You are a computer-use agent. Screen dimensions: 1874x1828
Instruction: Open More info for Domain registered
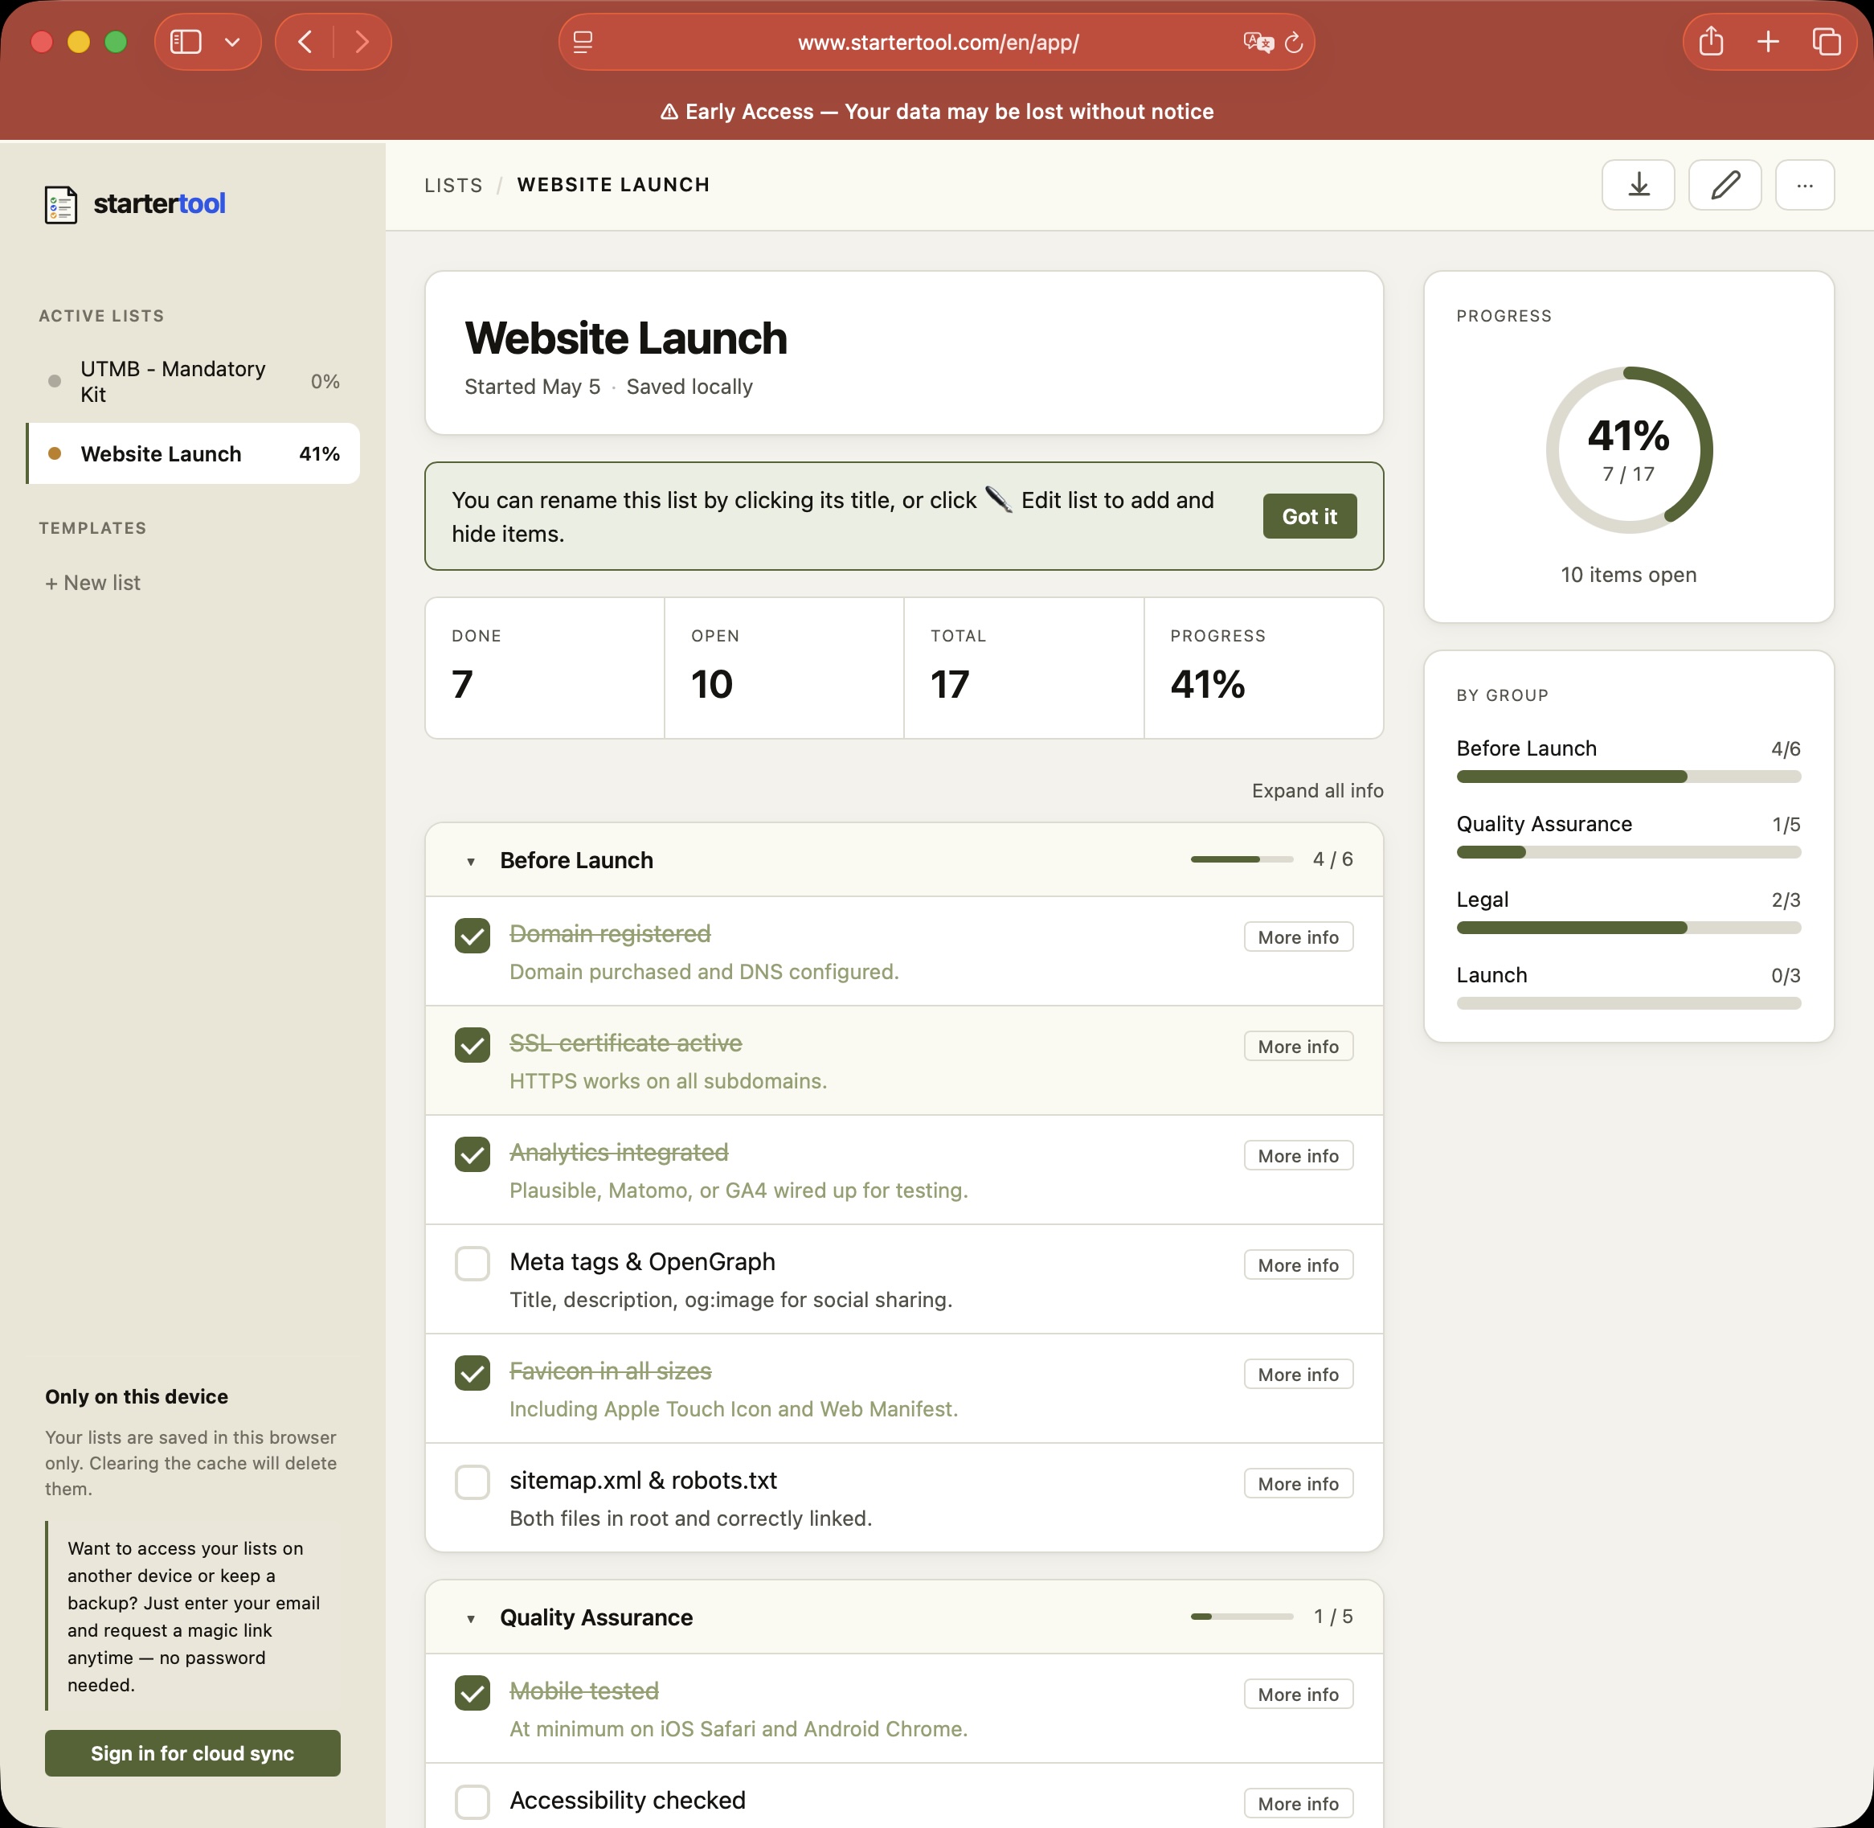tap(1299, 937)
